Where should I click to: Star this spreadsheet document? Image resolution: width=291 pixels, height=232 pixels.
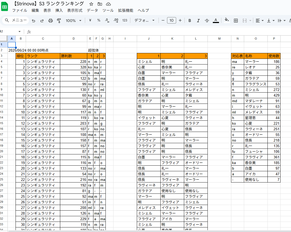click(x=91, y=4)
